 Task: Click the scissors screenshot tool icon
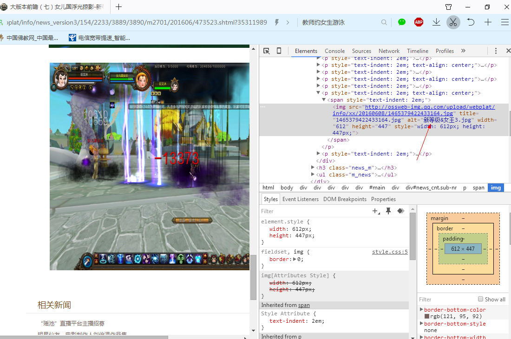click(x=453, y=22)
